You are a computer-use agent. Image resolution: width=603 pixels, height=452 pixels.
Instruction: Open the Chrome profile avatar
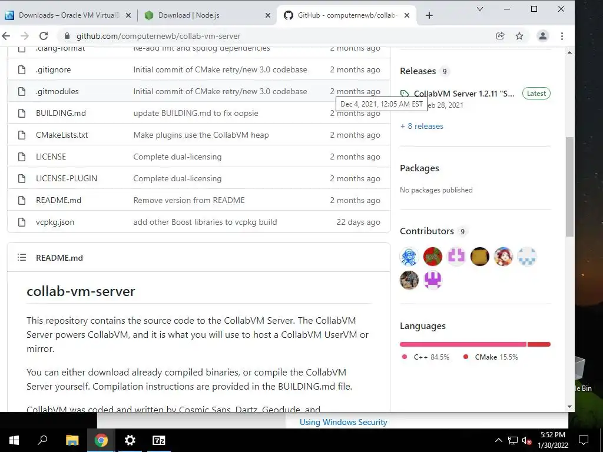[542, 36]
